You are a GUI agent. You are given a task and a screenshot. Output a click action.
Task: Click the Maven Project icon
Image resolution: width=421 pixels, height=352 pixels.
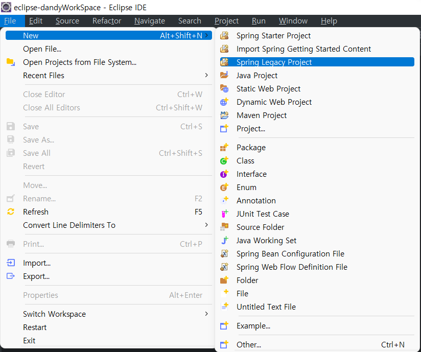pyautogui.click(x=224, y=115)
